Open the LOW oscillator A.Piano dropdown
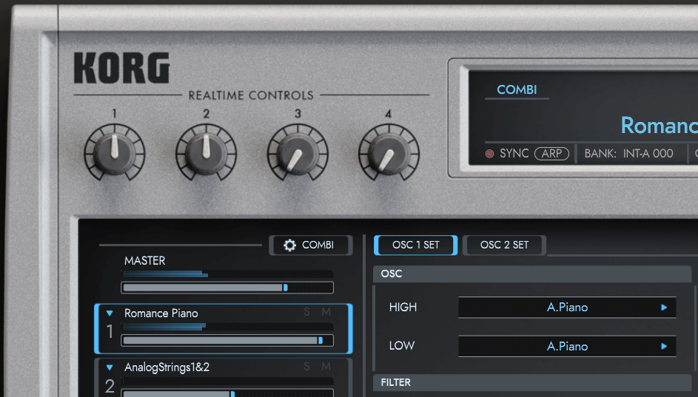This screenshot has width=698, height=397. point(567,346)
